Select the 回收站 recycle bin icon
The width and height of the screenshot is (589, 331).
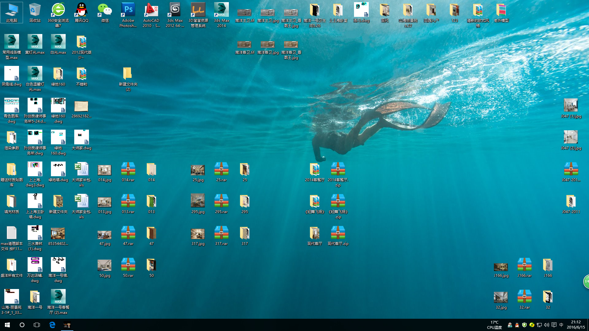click(35, 11)
